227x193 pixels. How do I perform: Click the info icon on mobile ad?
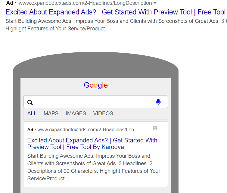[x=155, y=128]
